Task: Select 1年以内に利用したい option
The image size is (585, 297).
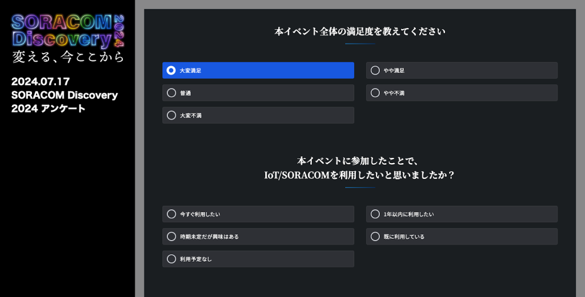Action: tap(462, 214)
